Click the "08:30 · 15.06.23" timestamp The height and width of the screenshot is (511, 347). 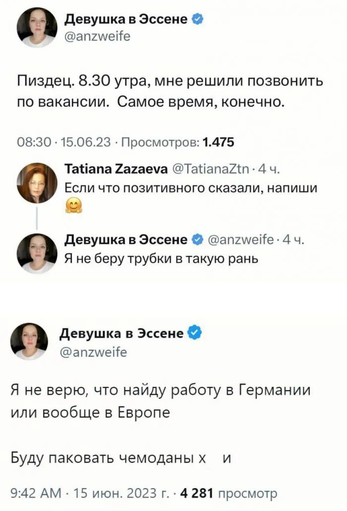coord(63,143)
